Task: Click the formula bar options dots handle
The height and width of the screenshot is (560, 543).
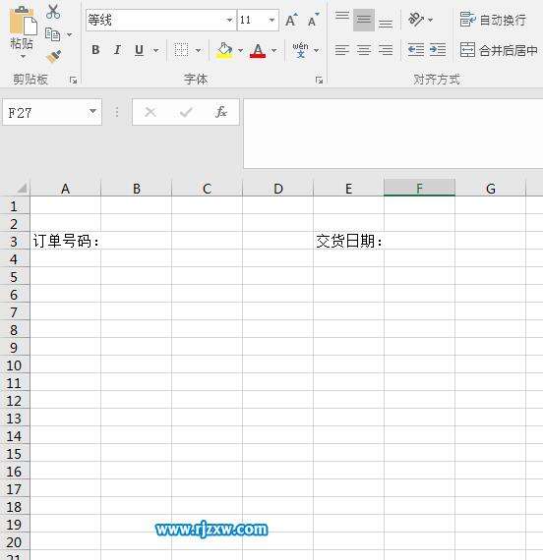Action: (x=117, y=113)
